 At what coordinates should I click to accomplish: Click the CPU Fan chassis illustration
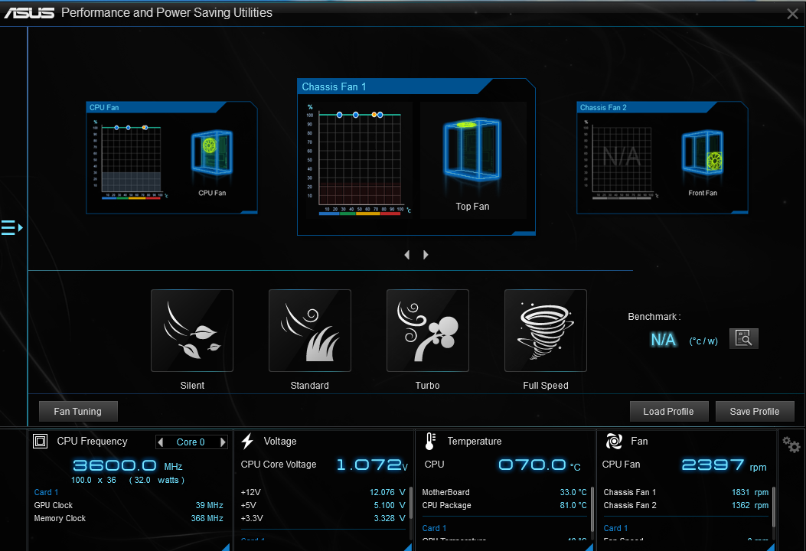pyautogui.click(x=212, y=152)
